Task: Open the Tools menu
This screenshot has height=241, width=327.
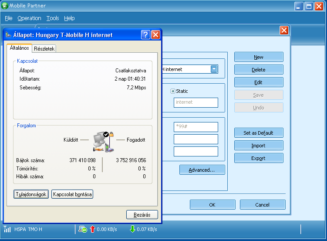Action: [53, 18]
